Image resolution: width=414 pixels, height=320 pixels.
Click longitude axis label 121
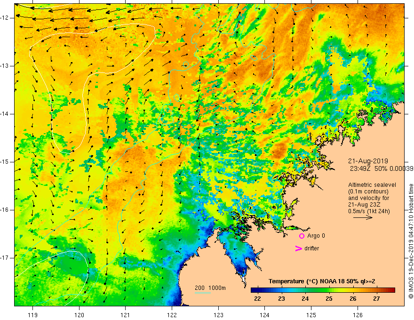coord(126,315)
